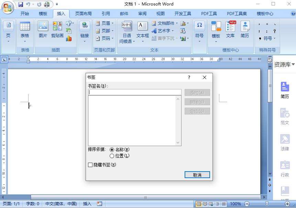Open the 视图 ribbon tab
The width and height of the screenshot is (296, 208).
tap(160, 14)
